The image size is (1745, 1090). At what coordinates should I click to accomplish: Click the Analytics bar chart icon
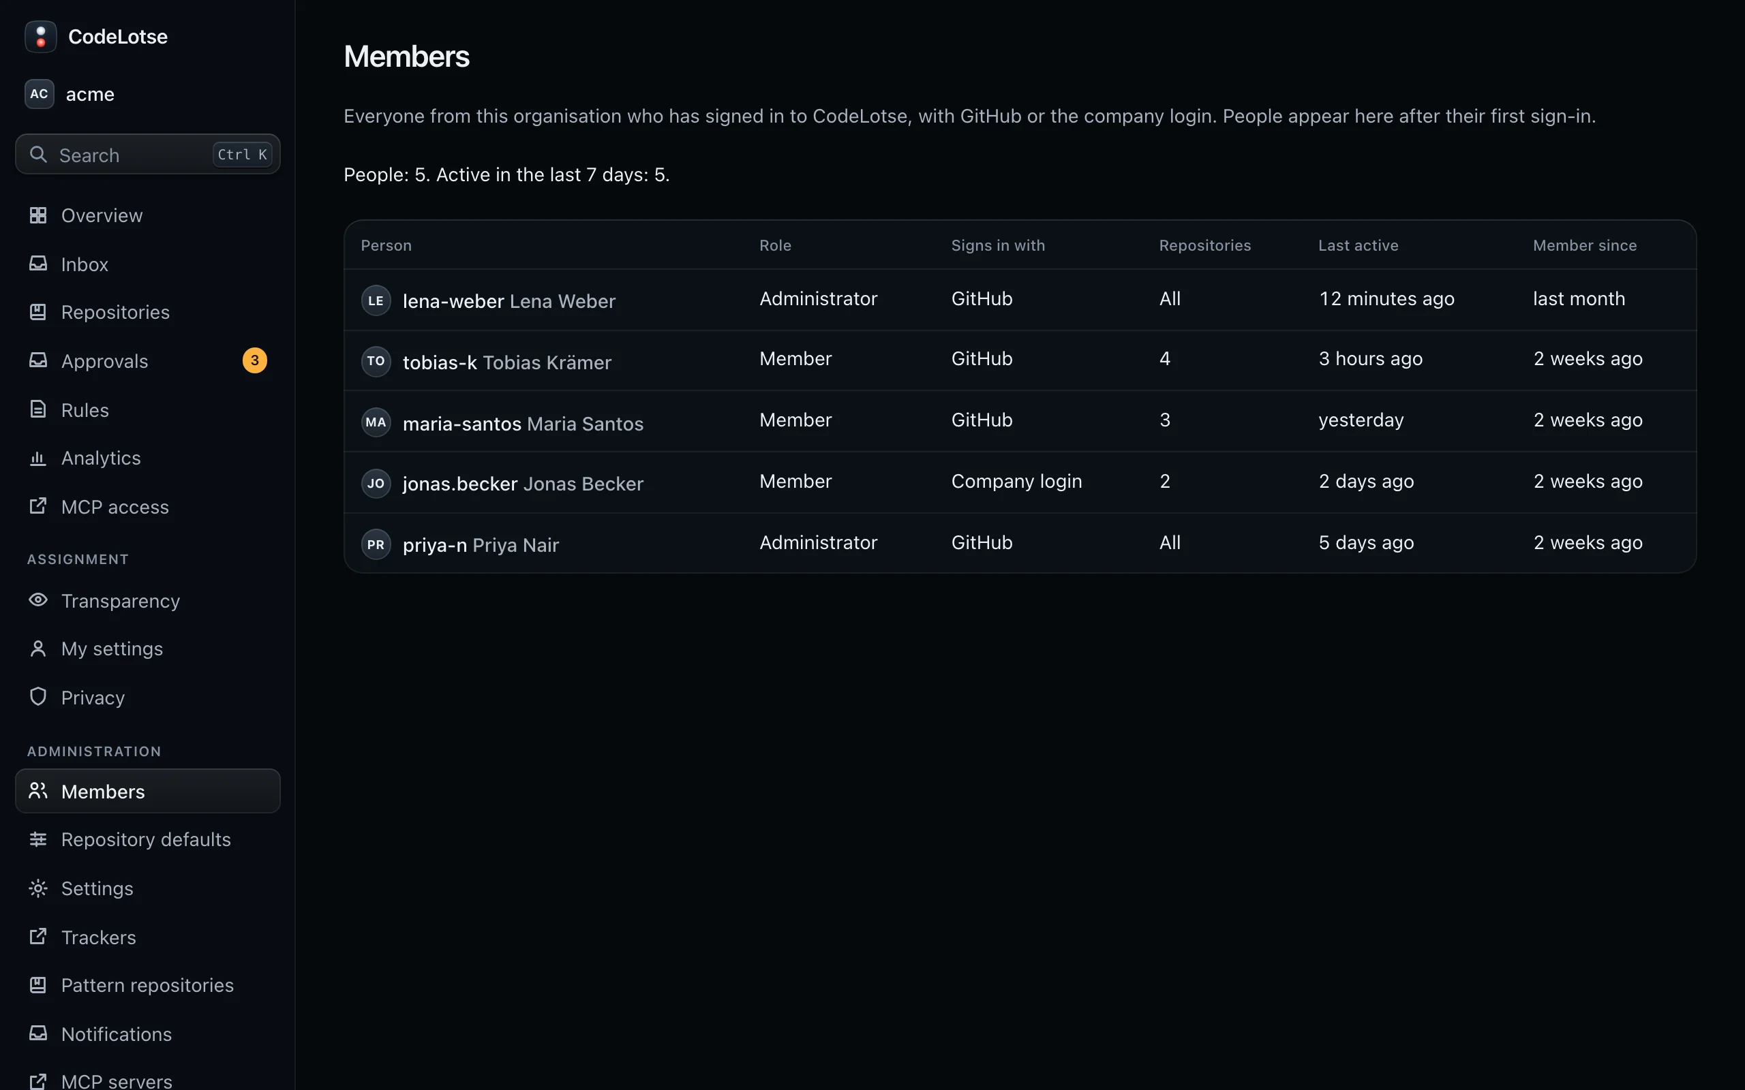click(38, 458)
